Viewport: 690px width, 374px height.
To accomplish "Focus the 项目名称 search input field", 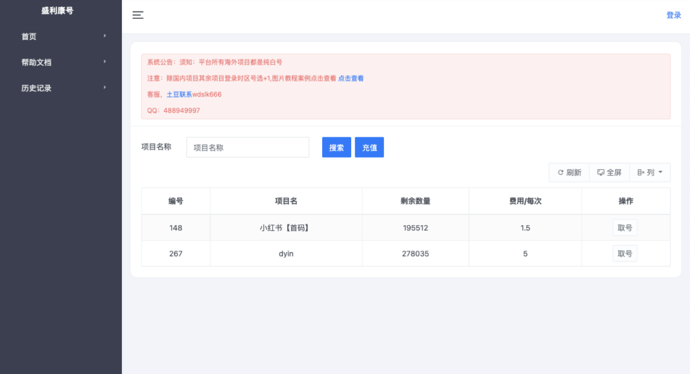I will (x=247, y=148).
